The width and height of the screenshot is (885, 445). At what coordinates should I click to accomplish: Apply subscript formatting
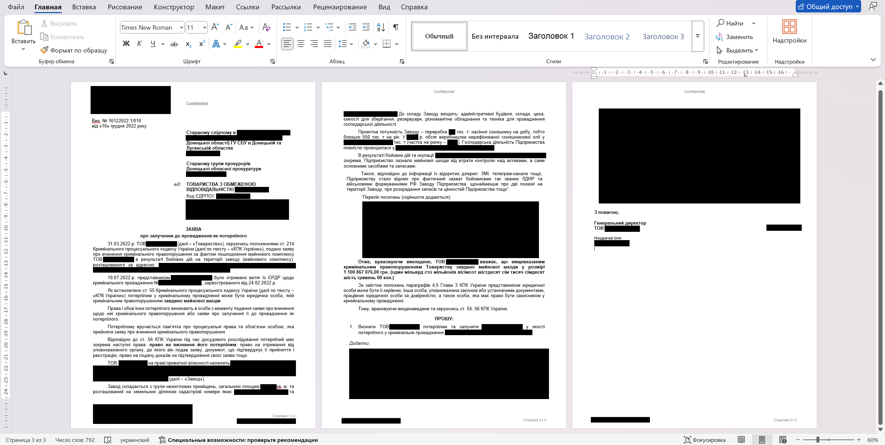pyautogui.click(x=188, y=44)
